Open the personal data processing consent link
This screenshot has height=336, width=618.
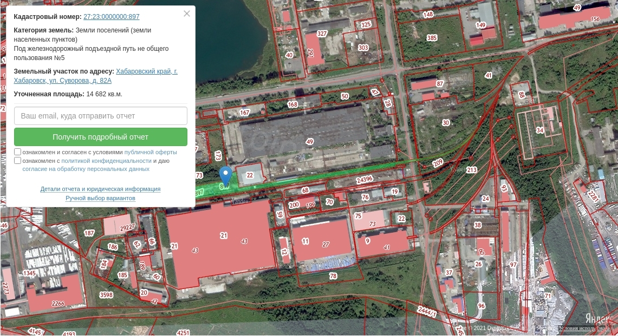click(x=86, y=169)
